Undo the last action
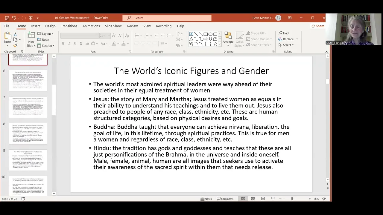The height and width of the screenshot is (215, 383). point(14,18)
